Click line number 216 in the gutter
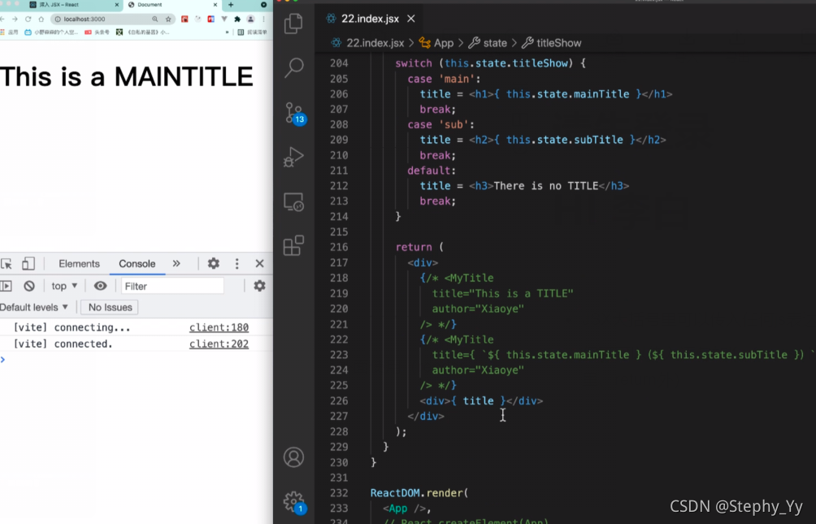Image resolution: width=816 pixels, height=524 pixels. (339, 247)
